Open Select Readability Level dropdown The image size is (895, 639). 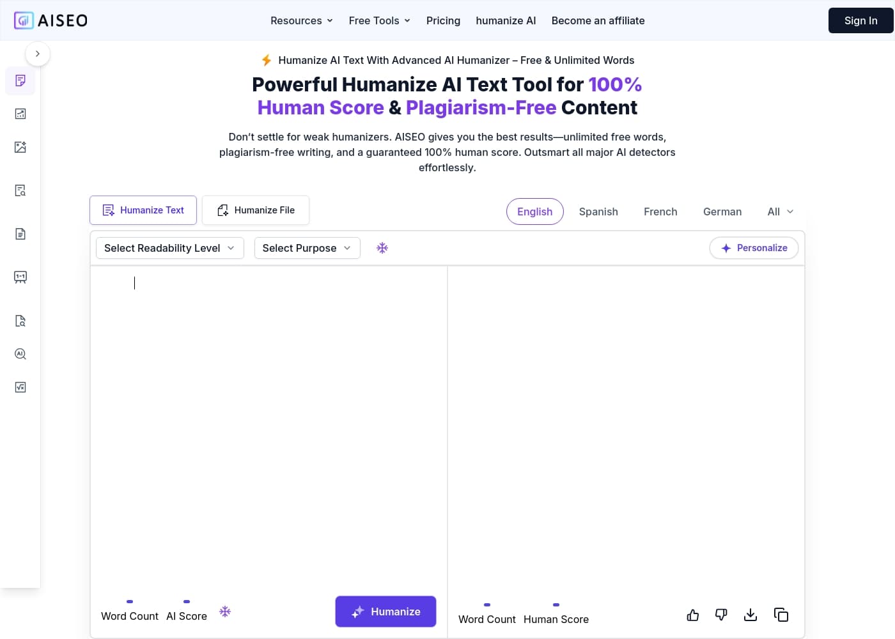170,248
